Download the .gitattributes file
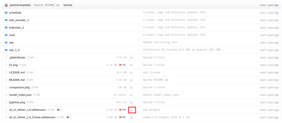This screenshot has height=123, width=282. pos(131,57)
